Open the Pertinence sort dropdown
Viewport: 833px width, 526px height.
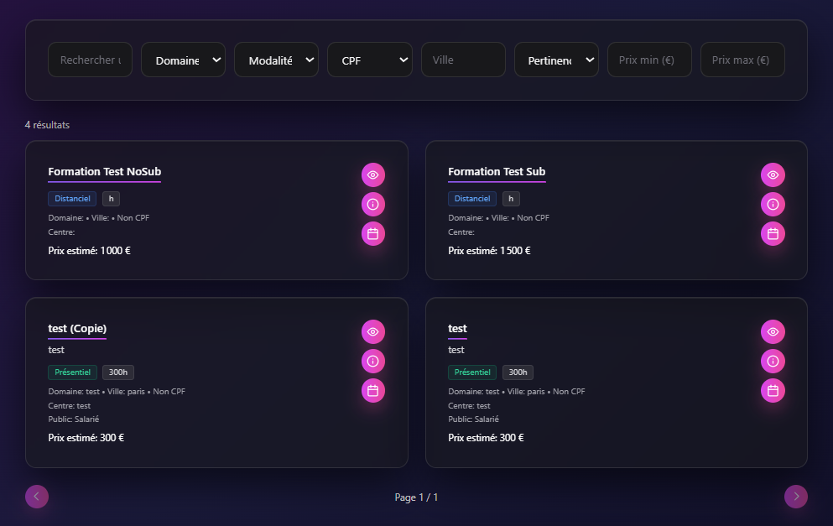point(556,60)
